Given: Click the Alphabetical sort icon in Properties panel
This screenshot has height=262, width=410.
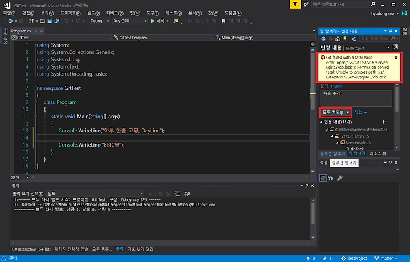Looking at the screenshot, I should pos(330,178).
